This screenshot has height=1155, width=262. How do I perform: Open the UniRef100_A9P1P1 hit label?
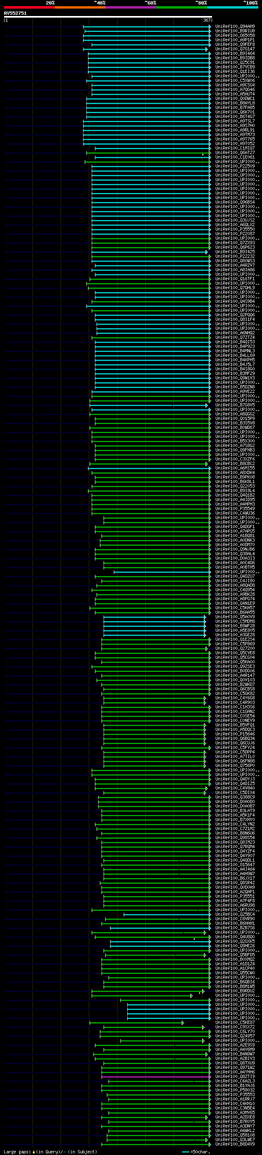(x=235, y=40)
